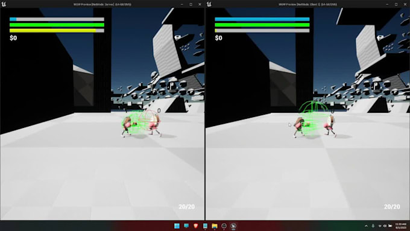
Task: Open File Explorer from the taskbar
Action: click(x=215, y=226)
